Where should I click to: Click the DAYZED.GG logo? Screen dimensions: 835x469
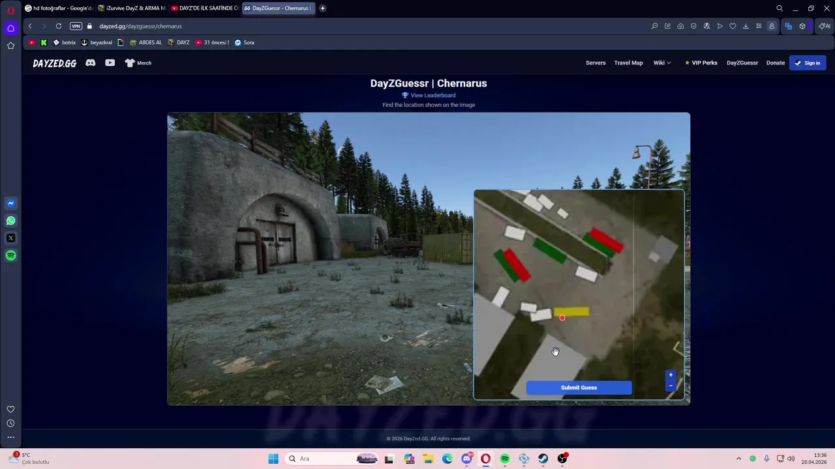click(x=55, y=63)
